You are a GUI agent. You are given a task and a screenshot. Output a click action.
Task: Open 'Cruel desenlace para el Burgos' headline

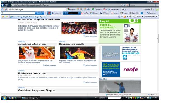tap(36, 90)
